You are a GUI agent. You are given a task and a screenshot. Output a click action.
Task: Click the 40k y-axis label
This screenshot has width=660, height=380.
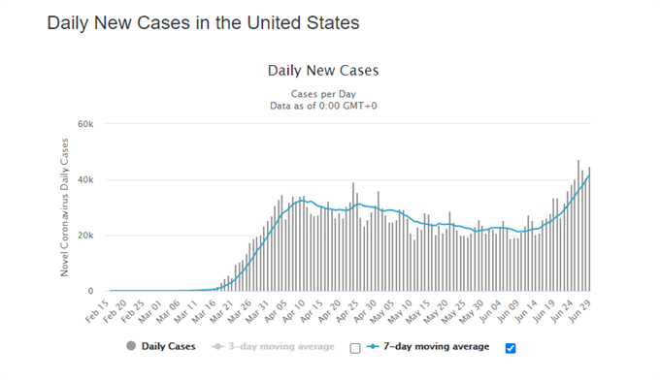pyautogui.click(x=85, y=180)
